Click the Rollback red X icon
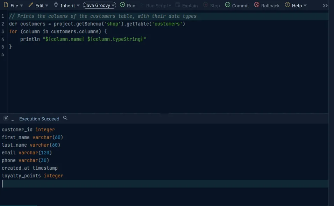The height and width of the screenshot is (206, 334). point(257,5)
